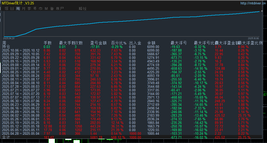Click the 余额 balance column header
This screenshot has height=143, width=267.
pyautogui.click(x=151, y=43)
